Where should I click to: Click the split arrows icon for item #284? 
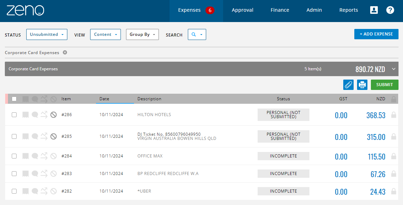click(x=44, y=155)
